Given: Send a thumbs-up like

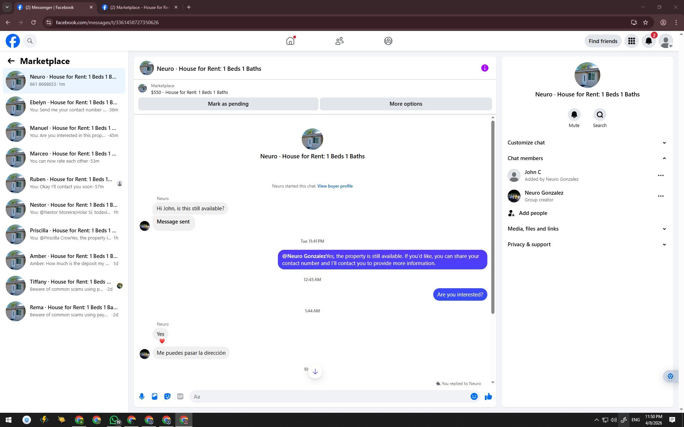Looking at the screenshot, I should (488, 396).
